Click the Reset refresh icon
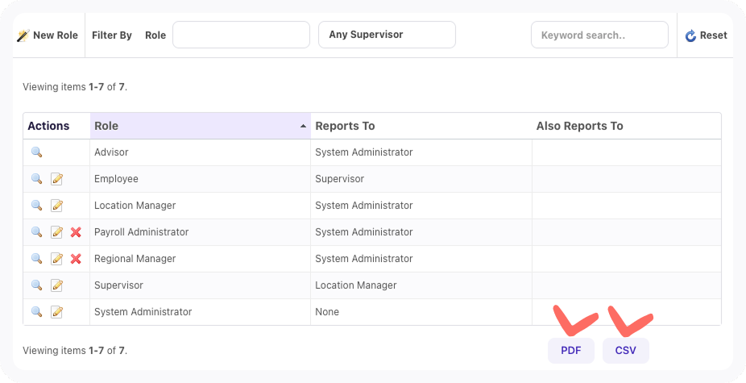This screenshot has width=746, height=383. click(690, 35)
